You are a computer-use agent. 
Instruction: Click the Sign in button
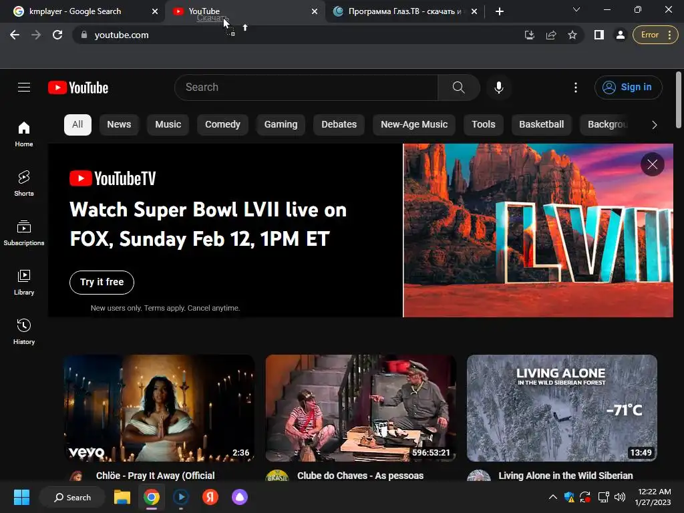(x=628, y=88)
